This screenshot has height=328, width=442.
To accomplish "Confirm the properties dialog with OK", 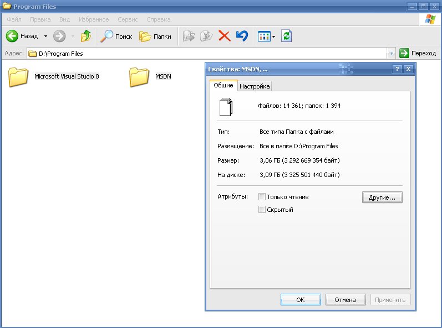I will [301, 300].
